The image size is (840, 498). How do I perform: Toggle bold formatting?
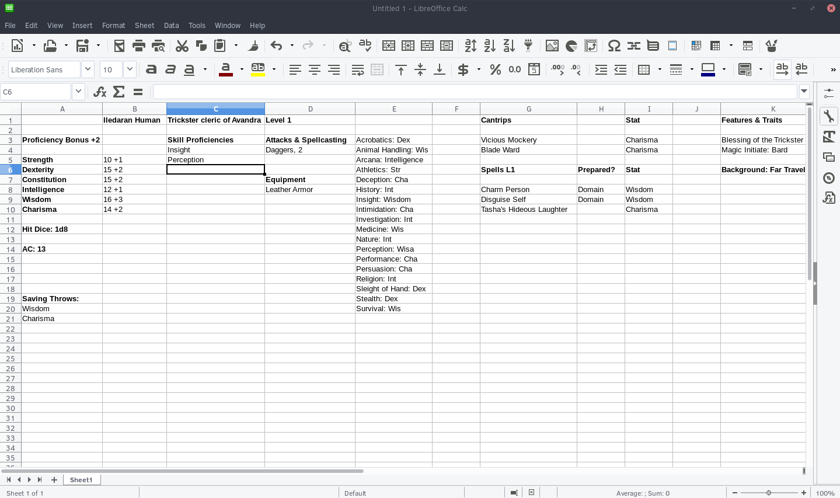(151, 69)
